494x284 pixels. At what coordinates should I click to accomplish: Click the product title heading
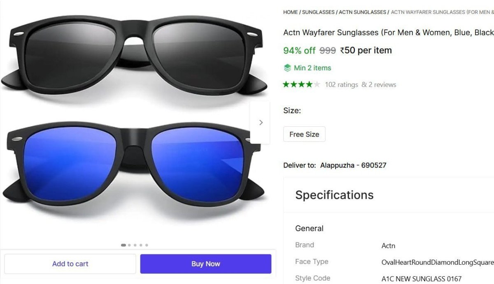pyautogui.click(x=387, y=32)
